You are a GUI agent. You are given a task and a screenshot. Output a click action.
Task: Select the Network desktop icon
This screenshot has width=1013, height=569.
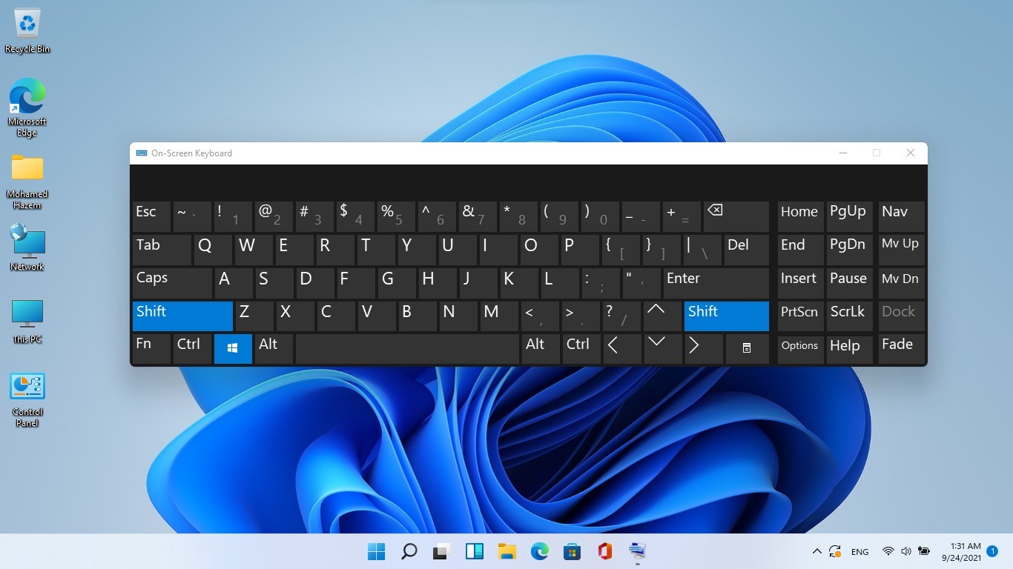tap(27, 248)
